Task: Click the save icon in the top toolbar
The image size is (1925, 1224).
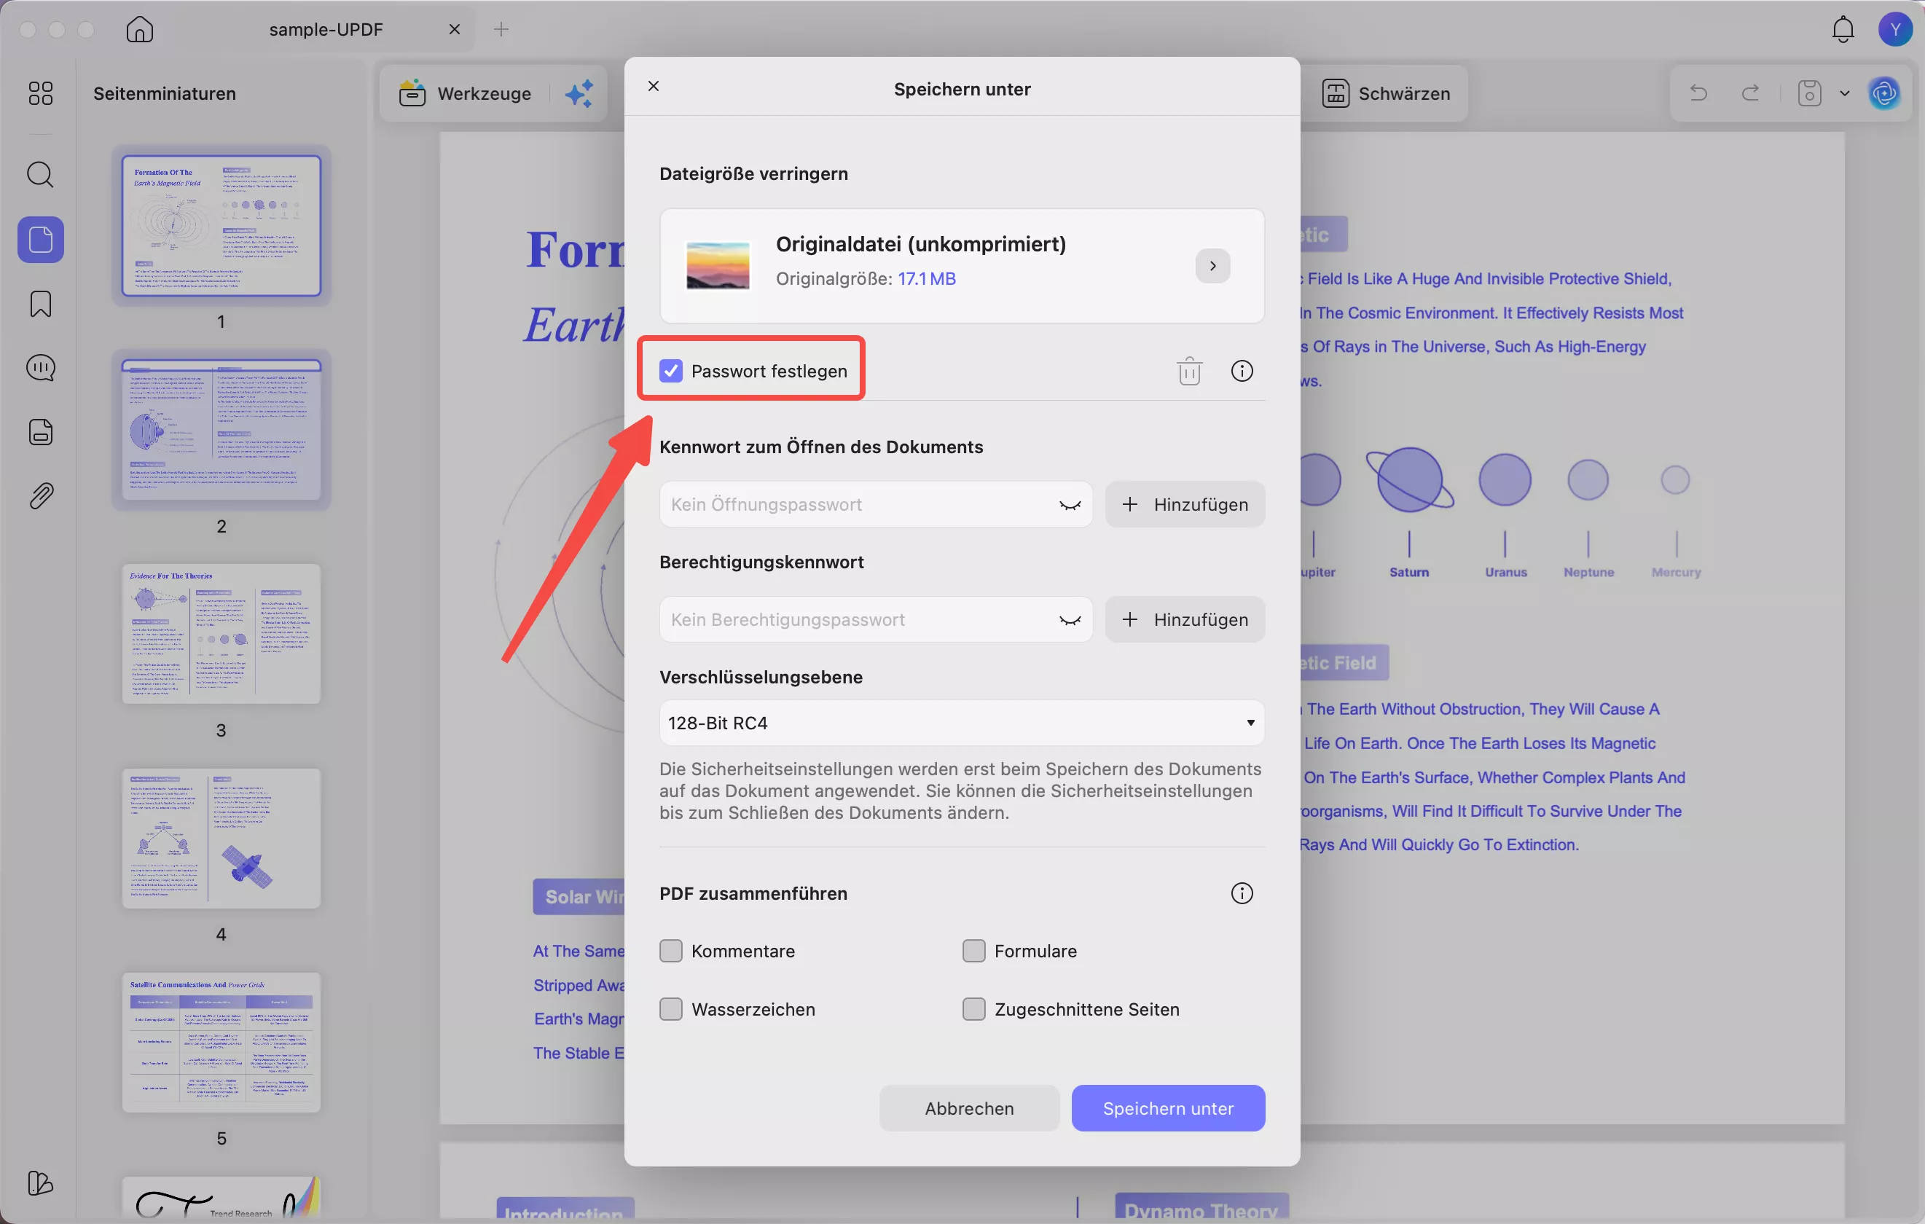Action: click(x=1809, y=93)
